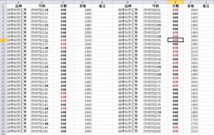The image size is (214, 135).
Task: Click the active 67E cell in H10
Action: click(x=175, y=40)
